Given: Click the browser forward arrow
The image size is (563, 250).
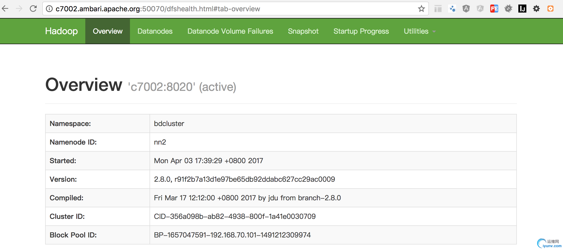Looking at the screenshot, I should coord(19,9).
